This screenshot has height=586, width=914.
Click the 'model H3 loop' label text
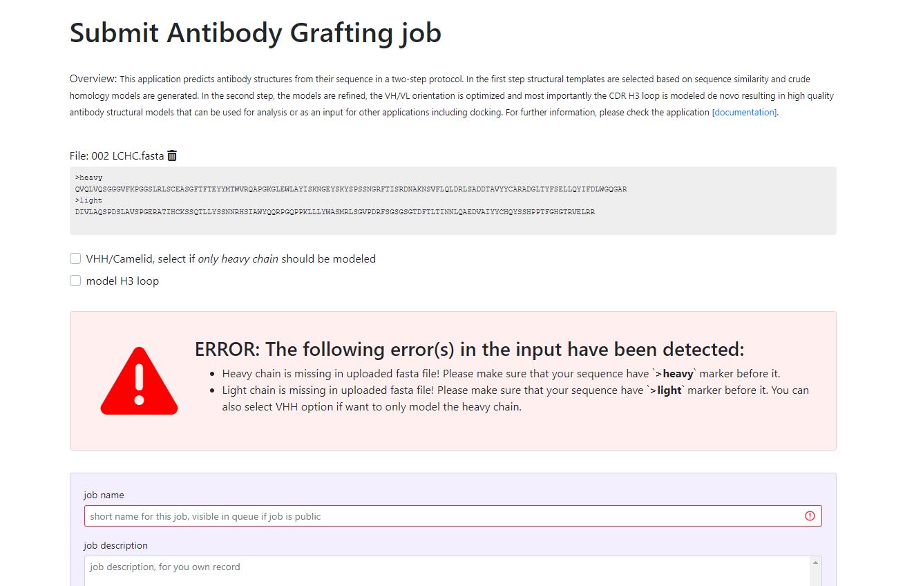122,281
